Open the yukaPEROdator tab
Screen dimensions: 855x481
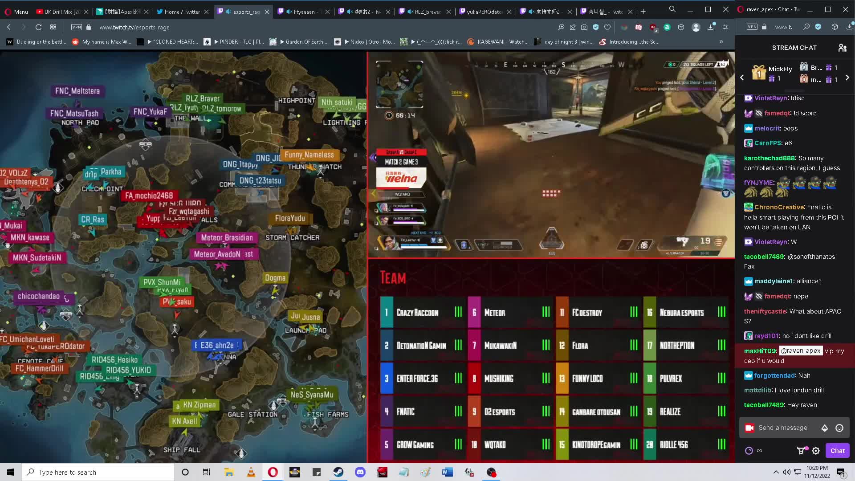click(x=485, y=12)
